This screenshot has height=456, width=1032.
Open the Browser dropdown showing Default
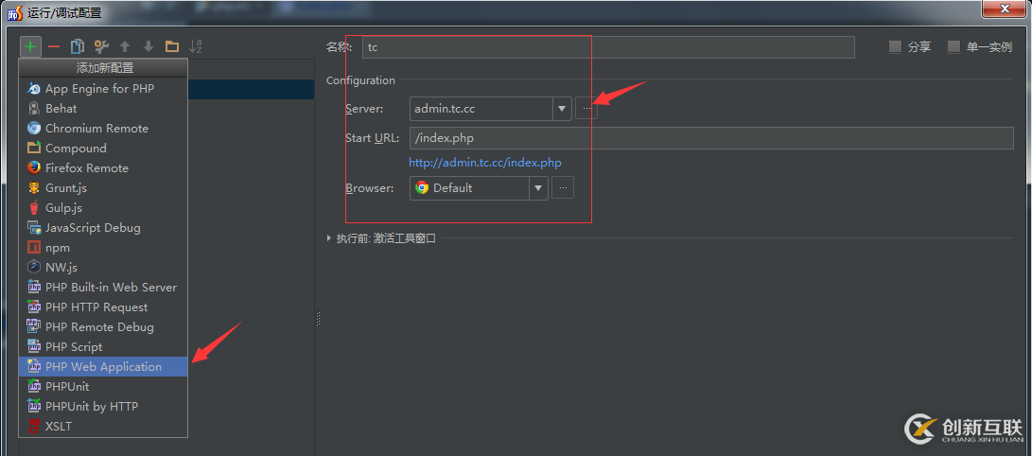(479, 187)
